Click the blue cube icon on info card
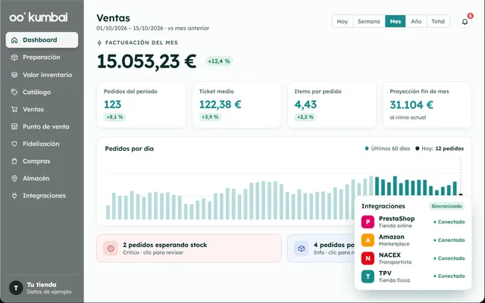The image size is (485, 303). coord(302,248)
